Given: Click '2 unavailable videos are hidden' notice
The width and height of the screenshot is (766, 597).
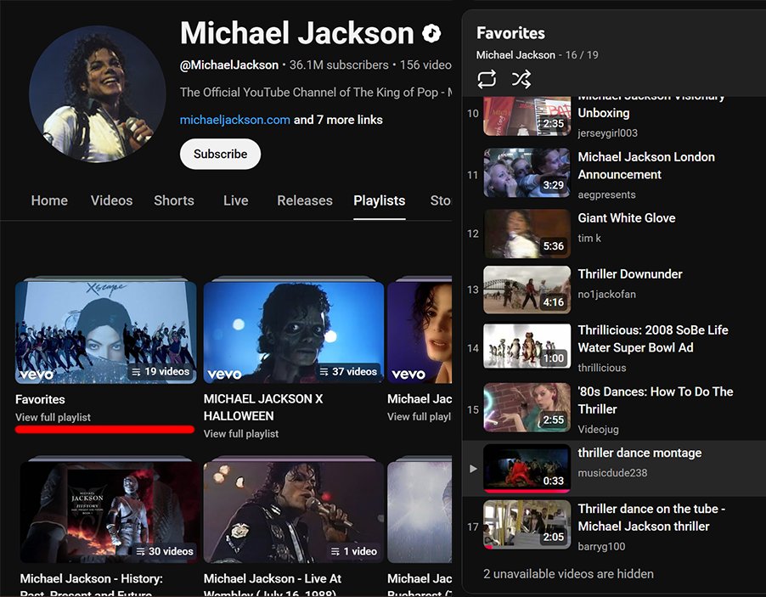Looking at the screenshot, I should coord(568,574).
